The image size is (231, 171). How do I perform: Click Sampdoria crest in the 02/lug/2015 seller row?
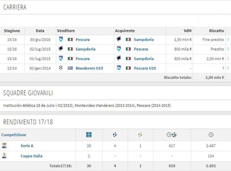click(x=61, y=49)
